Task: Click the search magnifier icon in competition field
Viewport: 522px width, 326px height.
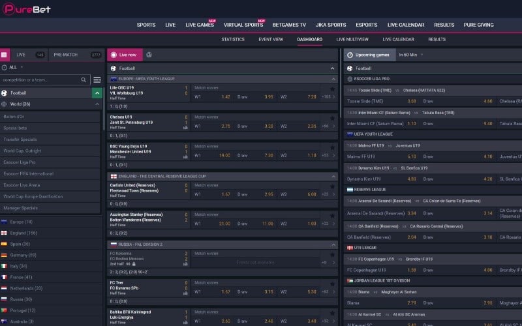Action: tap(84, 80)
